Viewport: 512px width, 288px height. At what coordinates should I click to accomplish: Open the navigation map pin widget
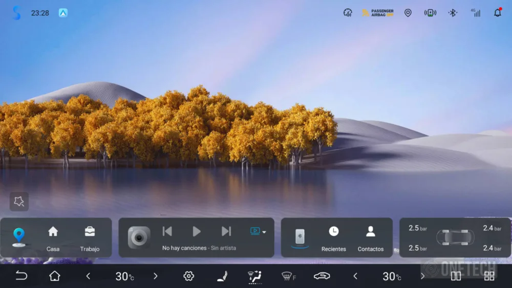19,237
